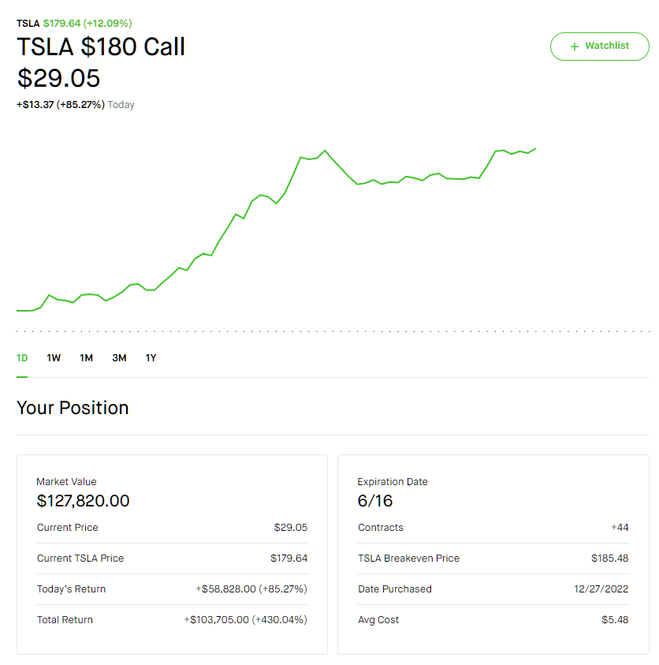Click the TSLA $180 Call title
Screen dimensions: 659x665
[101, 47]
